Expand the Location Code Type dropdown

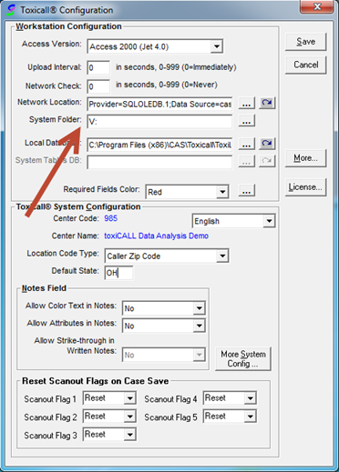click(222, 256)
